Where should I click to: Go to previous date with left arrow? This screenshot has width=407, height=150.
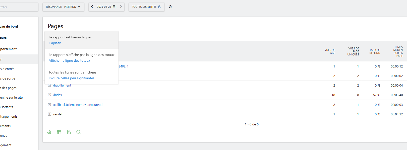point(92,7)
